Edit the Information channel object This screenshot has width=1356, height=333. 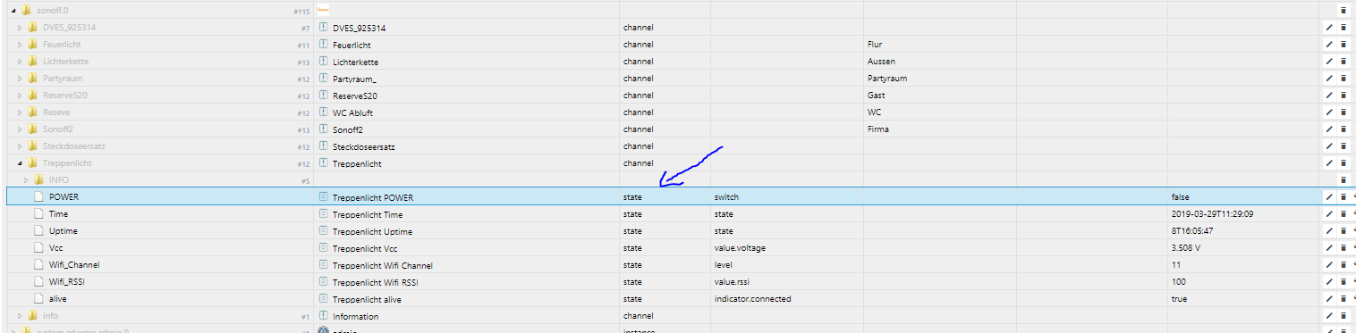1329,316
